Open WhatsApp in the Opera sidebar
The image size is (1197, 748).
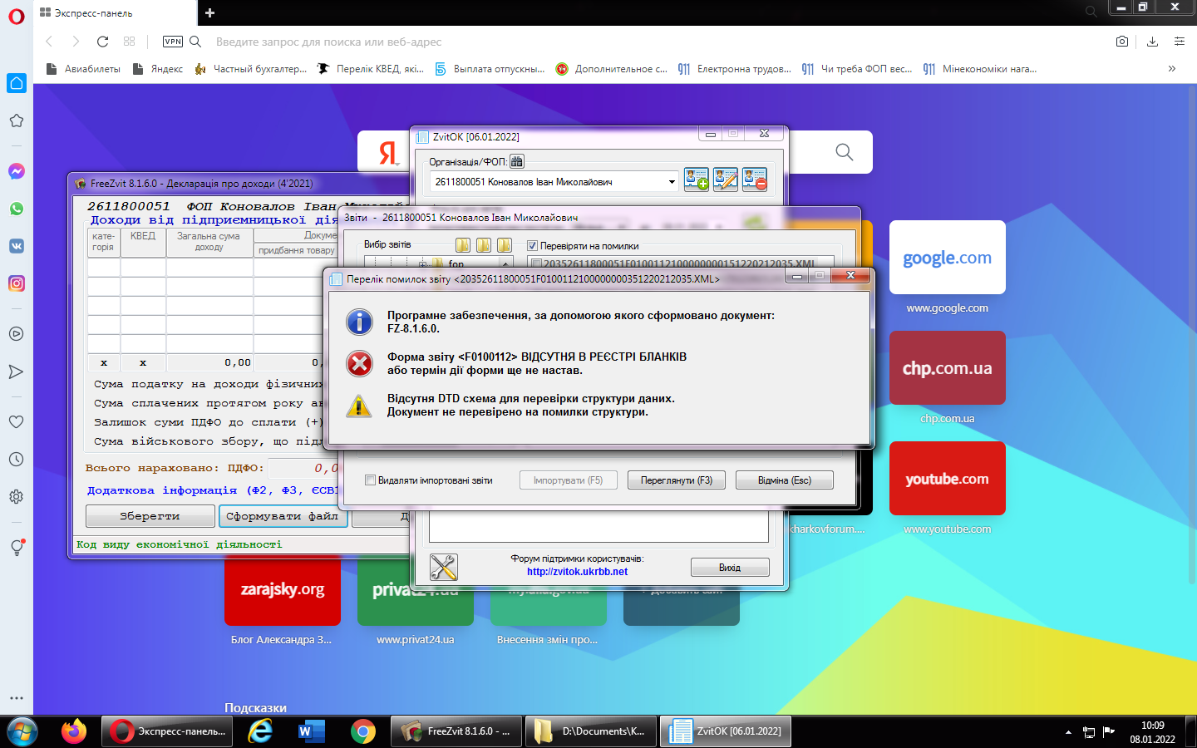[17, 209]
